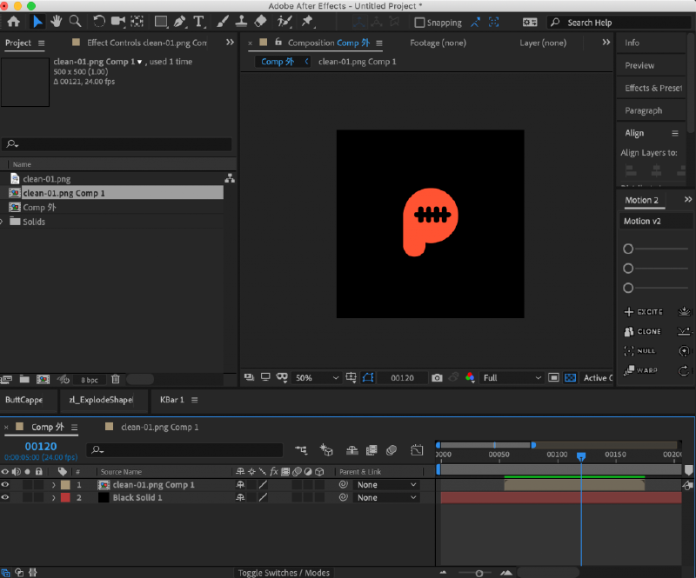Expand the Black Solid 1 layer properties
Image resolution: width=696 pixels, height=578 pixels.
tap(53, 498)
